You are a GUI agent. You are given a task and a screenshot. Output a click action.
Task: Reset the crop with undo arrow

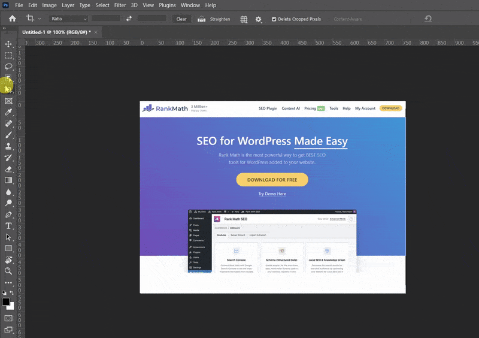point(428,19)
